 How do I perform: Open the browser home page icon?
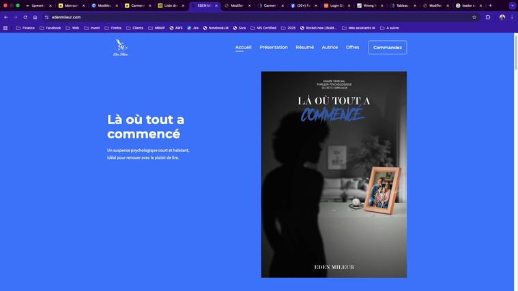(x=35, y=17)
